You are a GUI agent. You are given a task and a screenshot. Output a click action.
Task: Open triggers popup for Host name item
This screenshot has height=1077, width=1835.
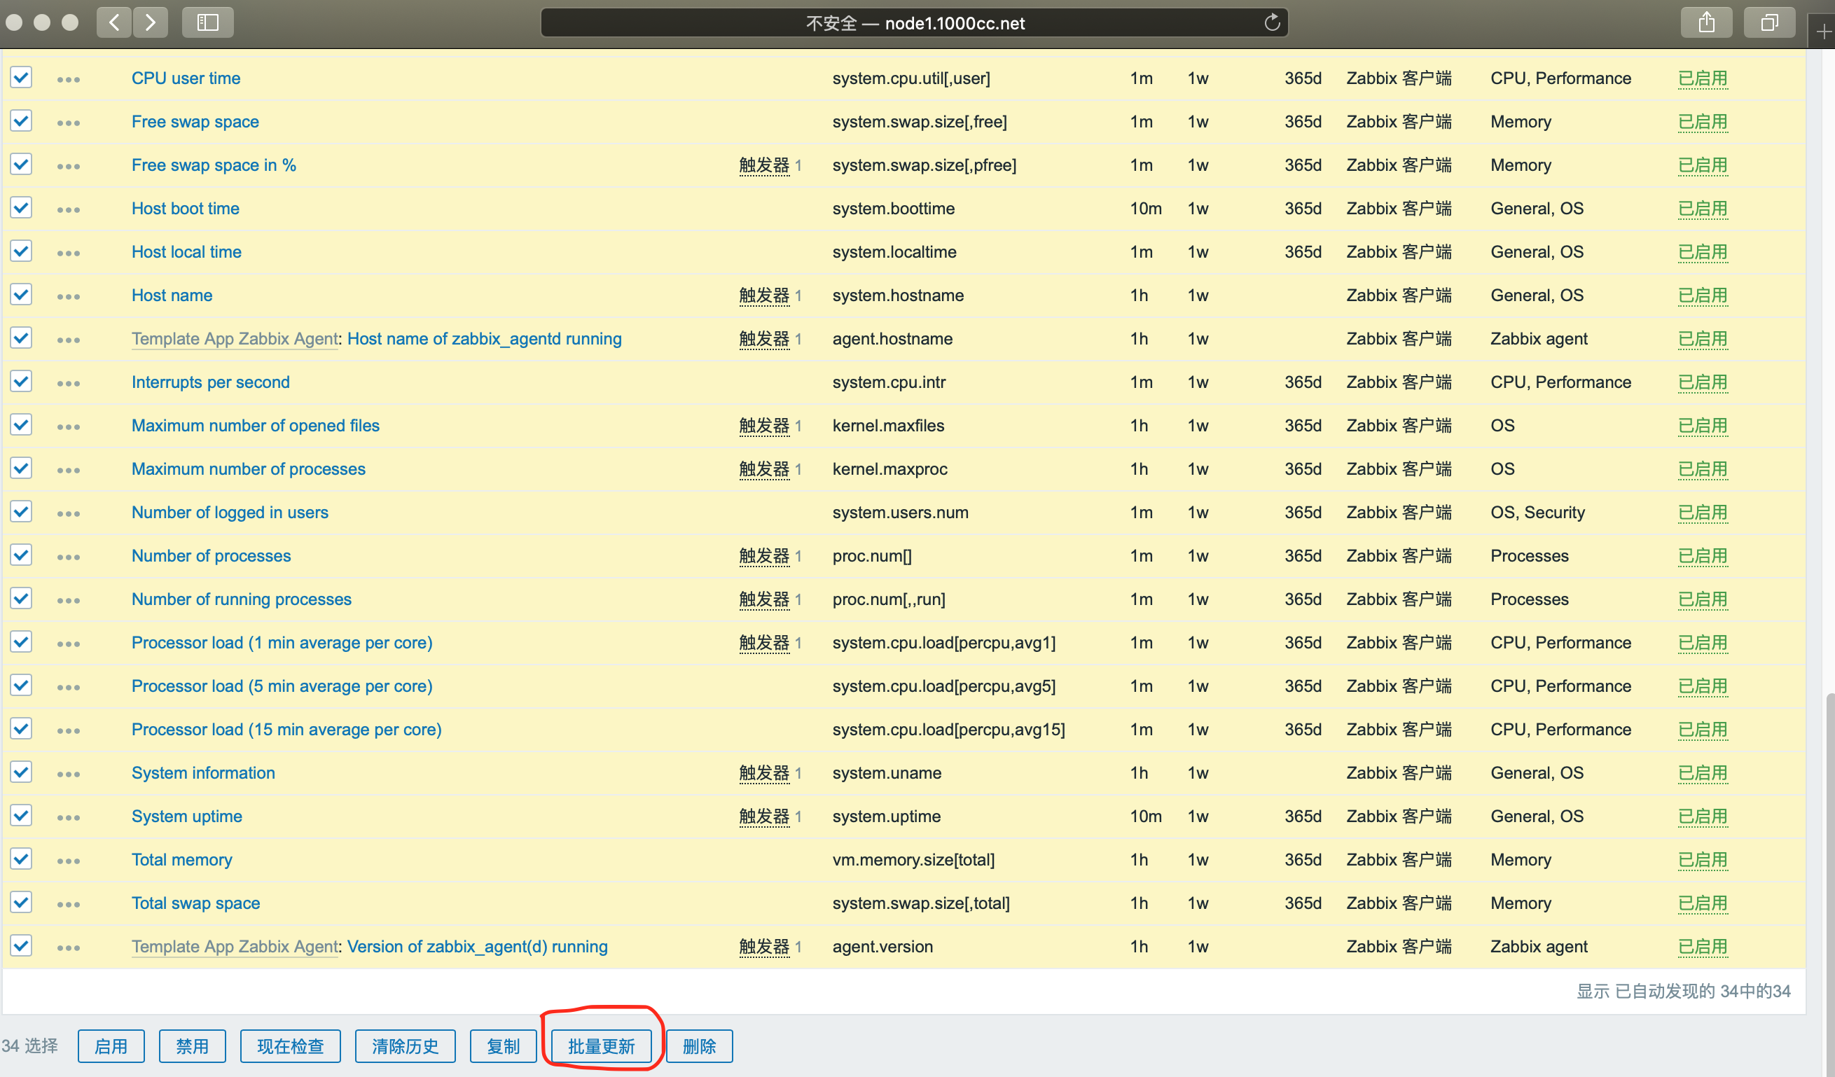tap(764, 296)
